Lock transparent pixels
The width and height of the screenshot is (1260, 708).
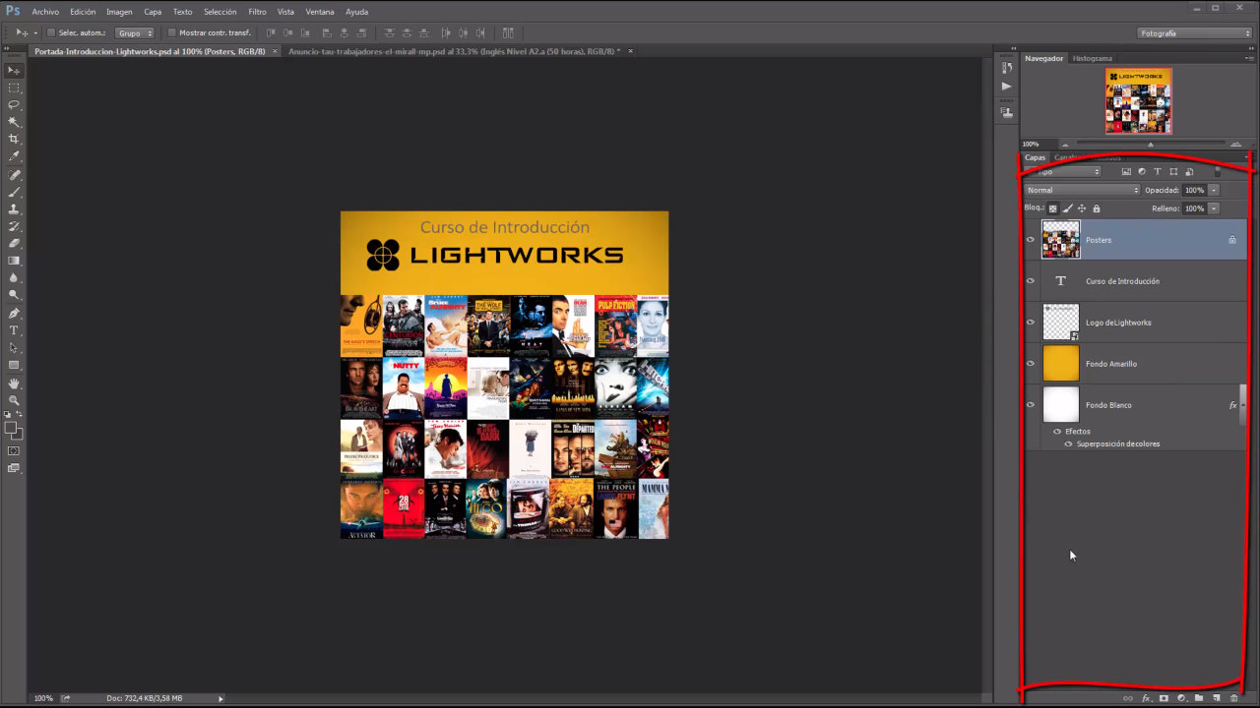tap(1052, 208)
